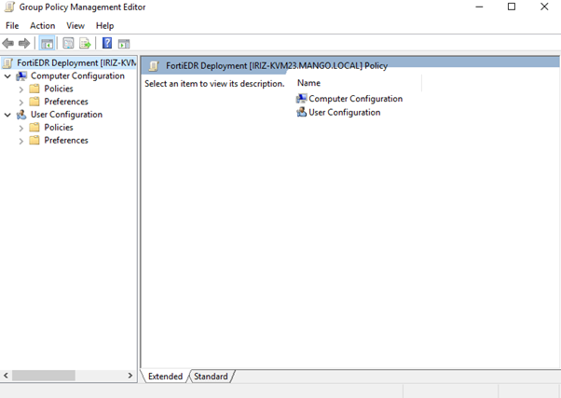Open the Help menu

[104, 26]
